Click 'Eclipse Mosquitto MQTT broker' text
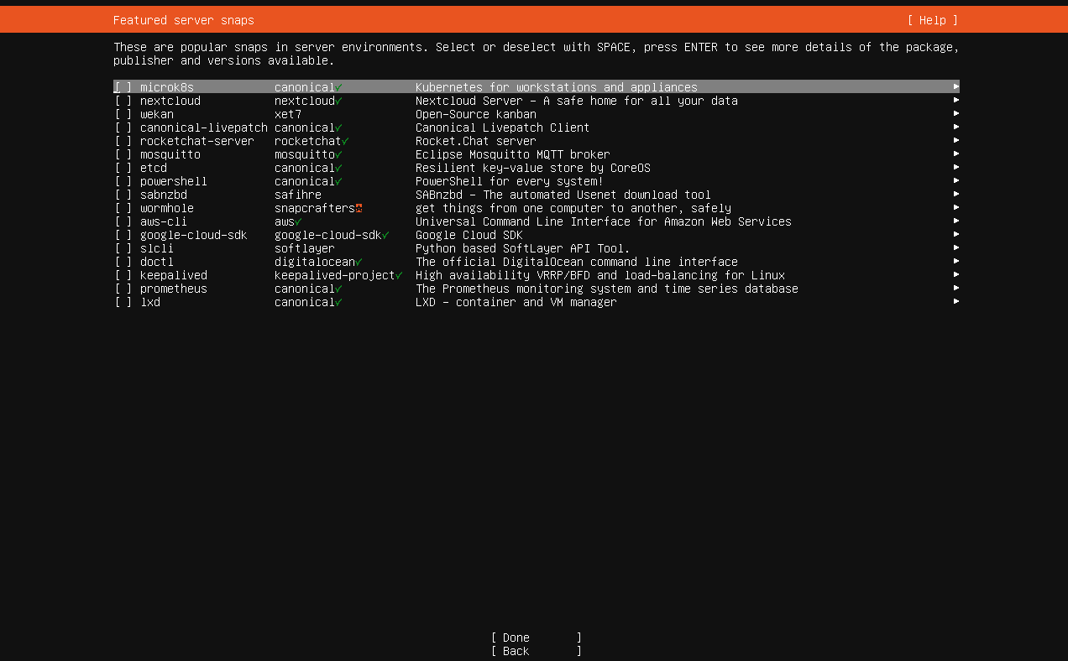Screen dimensions: 1068x661 [x=513, y=154]
